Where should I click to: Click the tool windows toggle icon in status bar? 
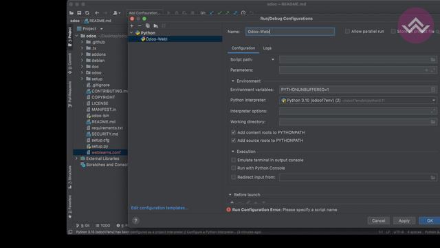pyautogui.click(x=70, y=232)
